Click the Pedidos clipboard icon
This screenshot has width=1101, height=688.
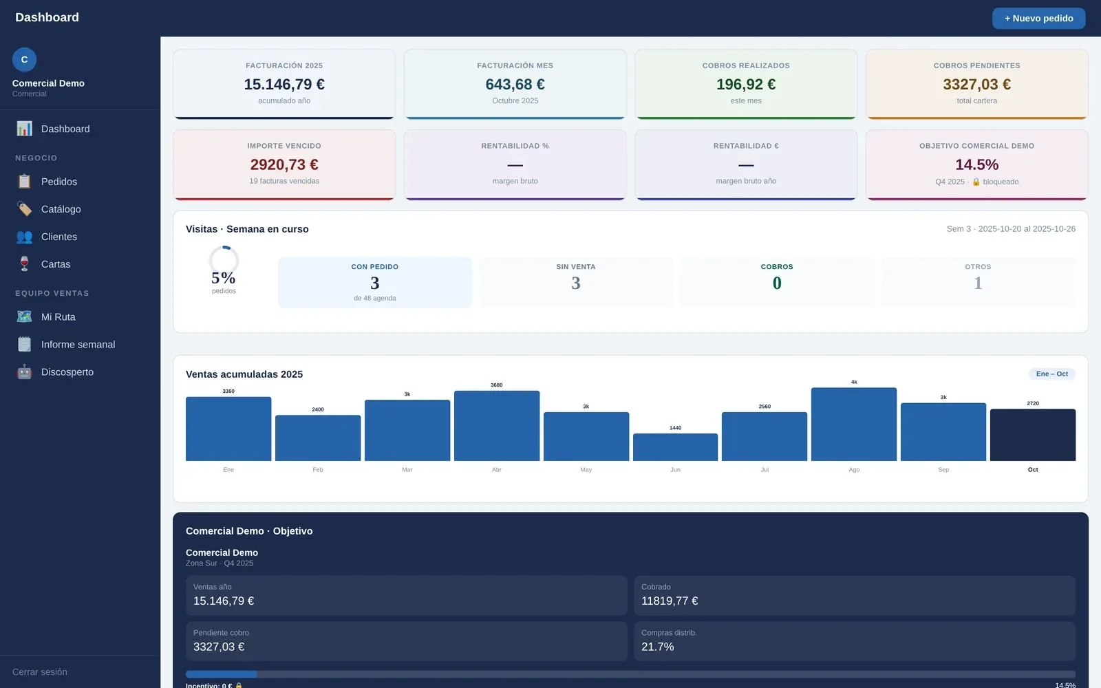(24, 182)
